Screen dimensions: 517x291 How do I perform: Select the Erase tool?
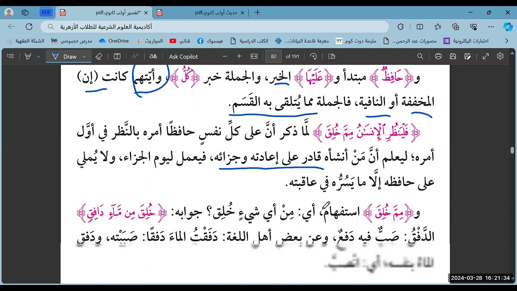[x=99, y=57]
